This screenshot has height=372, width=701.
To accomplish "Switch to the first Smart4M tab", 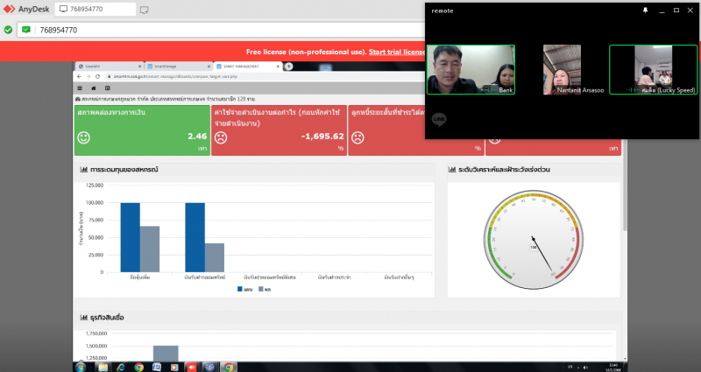I will (109, 67).
